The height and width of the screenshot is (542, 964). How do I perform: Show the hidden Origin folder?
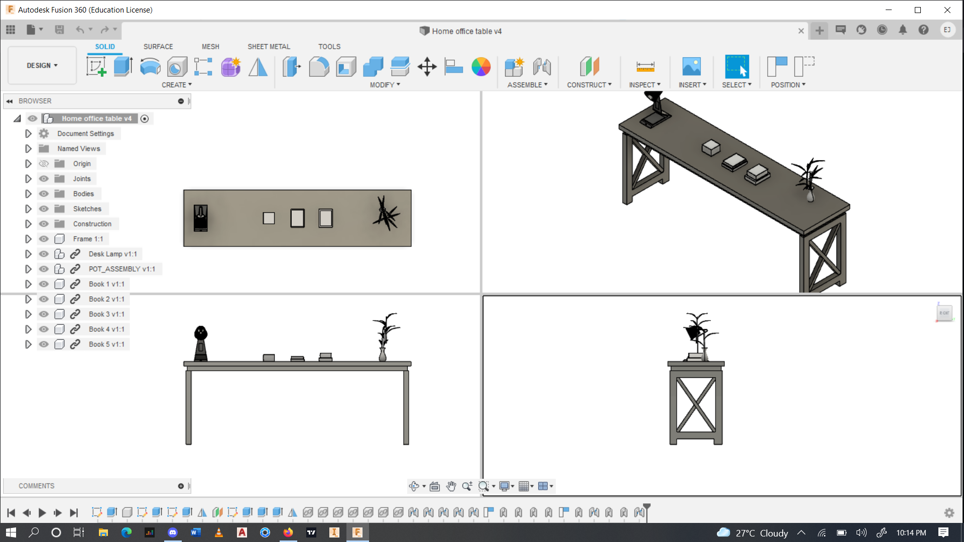44,164
